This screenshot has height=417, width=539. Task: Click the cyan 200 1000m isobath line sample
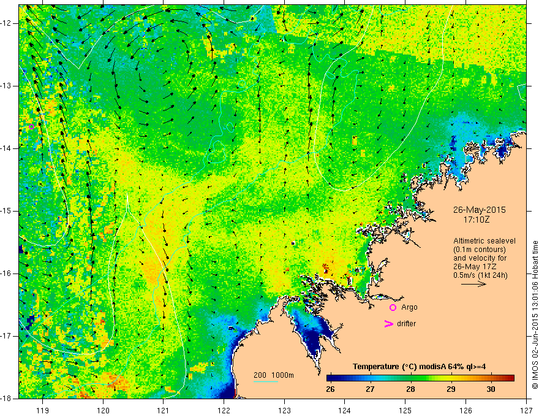(266, 381)
